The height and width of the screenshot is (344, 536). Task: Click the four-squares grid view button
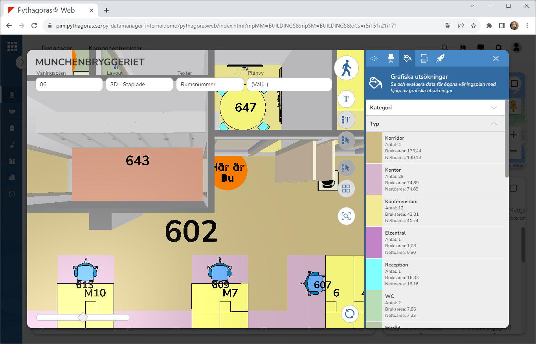point(346,189)
